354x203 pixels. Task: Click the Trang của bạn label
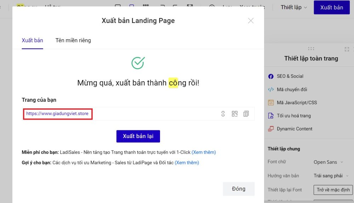(39, 100)
